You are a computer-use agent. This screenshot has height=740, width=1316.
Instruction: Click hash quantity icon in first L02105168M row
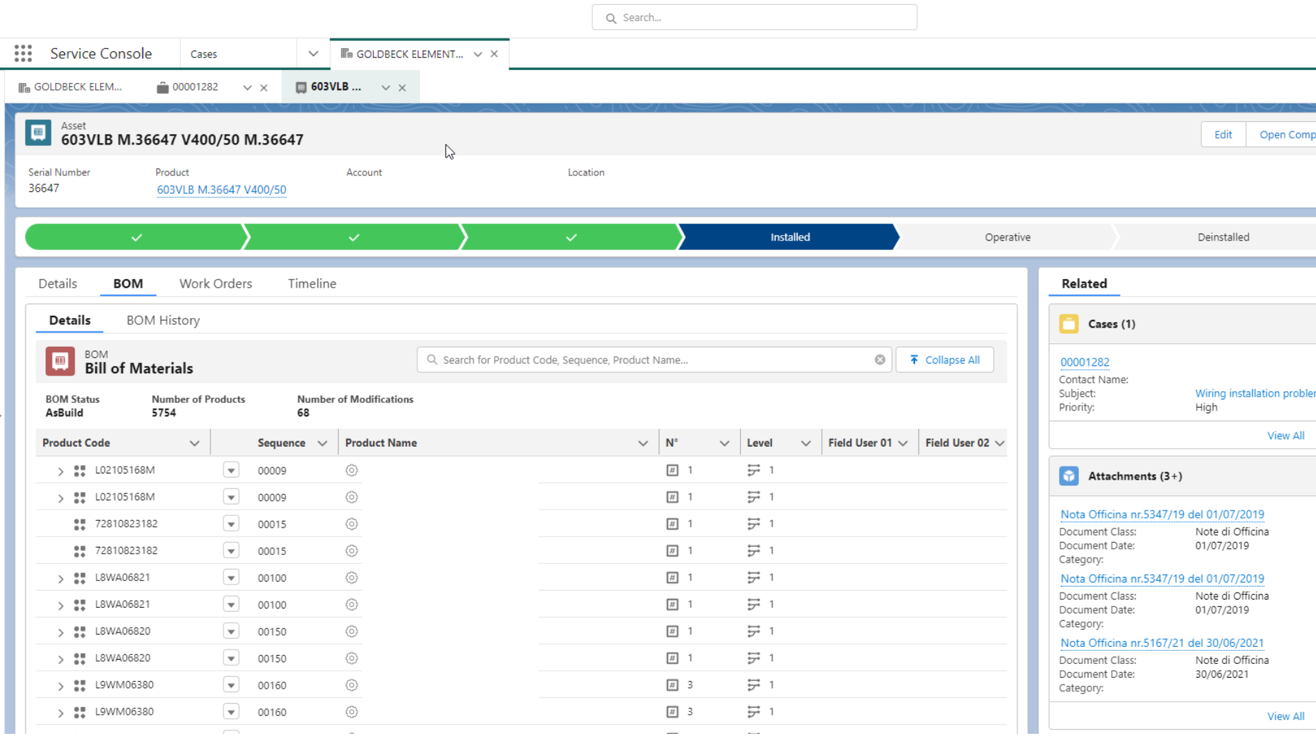coord(672,470)
